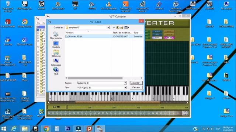Open the Movie Maker desktop shortcut
236x132 pixels.
(58, 5)
